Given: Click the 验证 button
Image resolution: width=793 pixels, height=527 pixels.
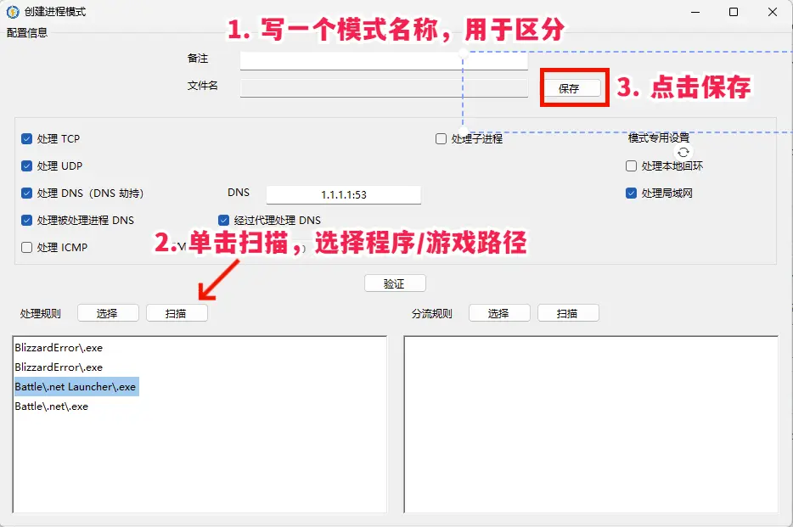Looking at the screenshot, I should (x=395, y=283).
